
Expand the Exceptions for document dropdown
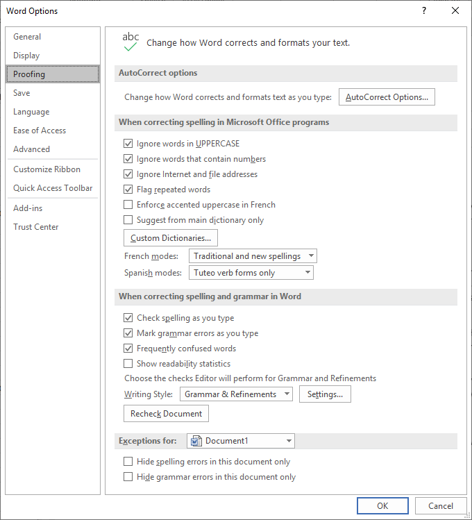[241, 441]
